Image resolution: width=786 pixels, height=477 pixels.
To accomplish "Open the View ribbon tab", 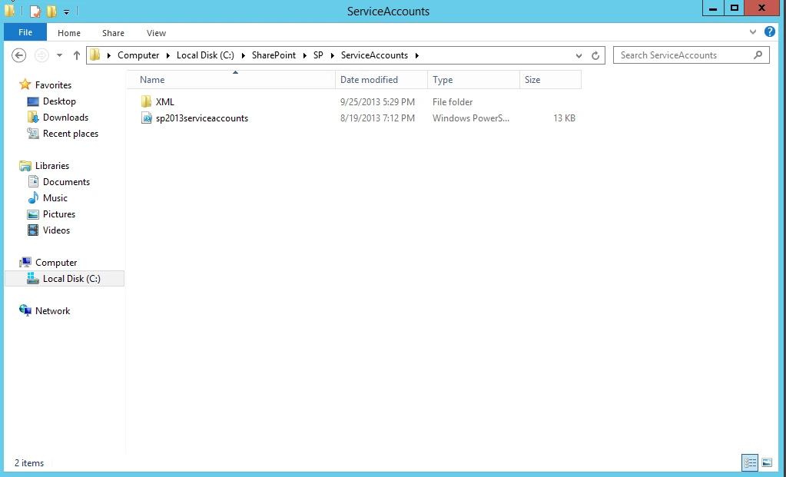I will (156, 32).
